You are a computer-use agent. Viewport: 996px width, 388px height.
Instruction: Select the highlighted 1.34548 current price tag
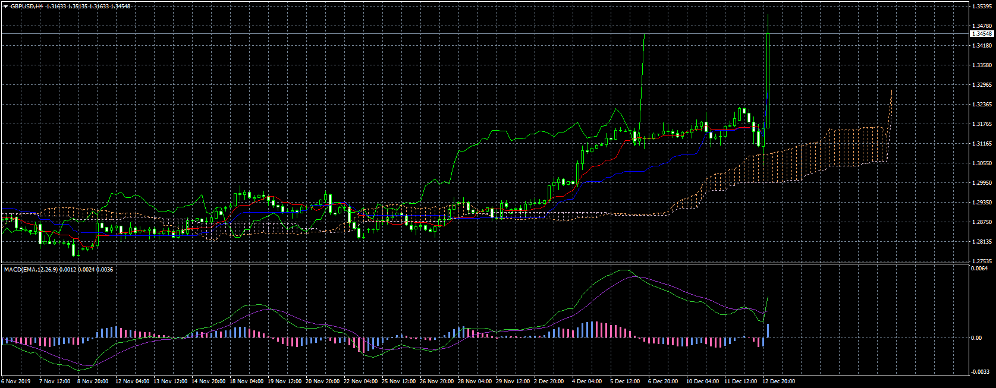point(982,34)
